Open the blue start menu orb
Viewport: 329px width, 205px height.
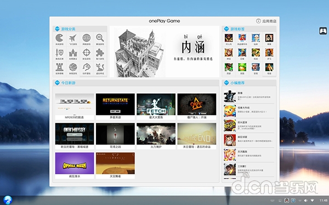point(8,200)
